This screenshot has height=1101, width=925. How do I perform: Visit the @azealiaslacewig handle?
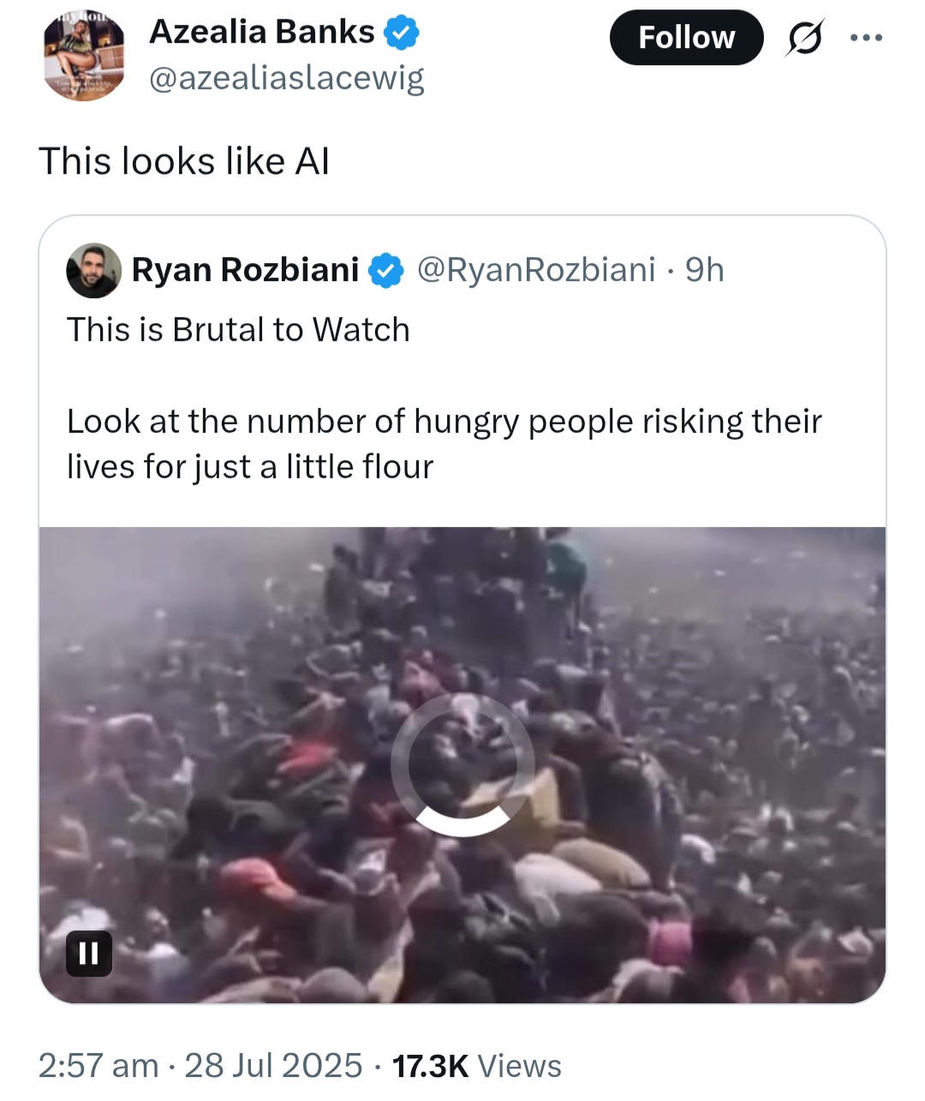coord(286,79)
